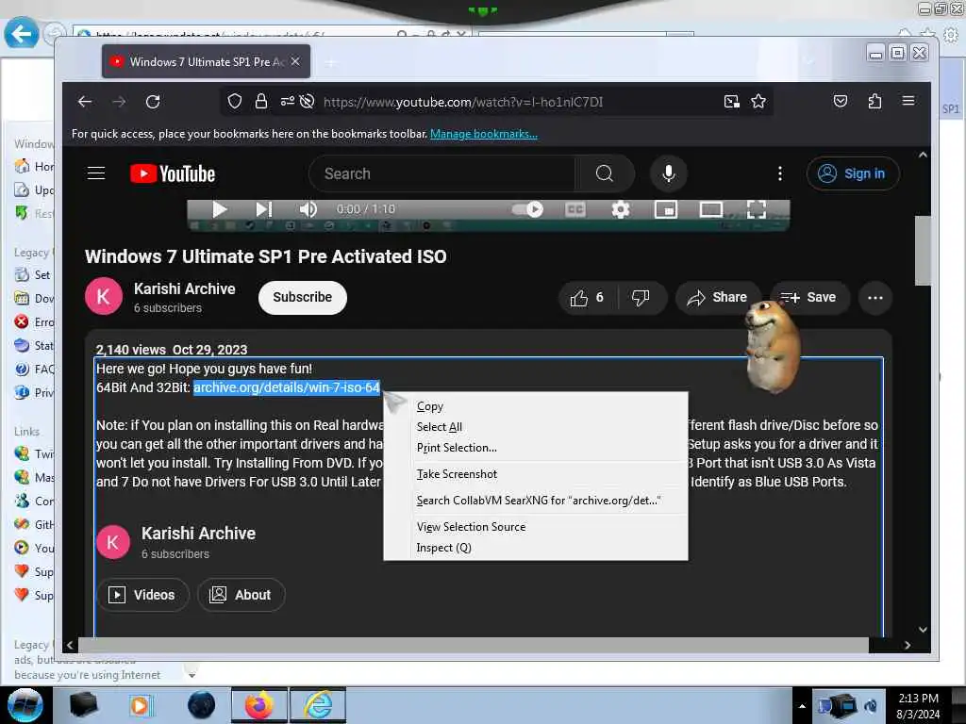Click the YouTube search input field
The width and height of the screenshot is (966, 724).
coord(441,173)
